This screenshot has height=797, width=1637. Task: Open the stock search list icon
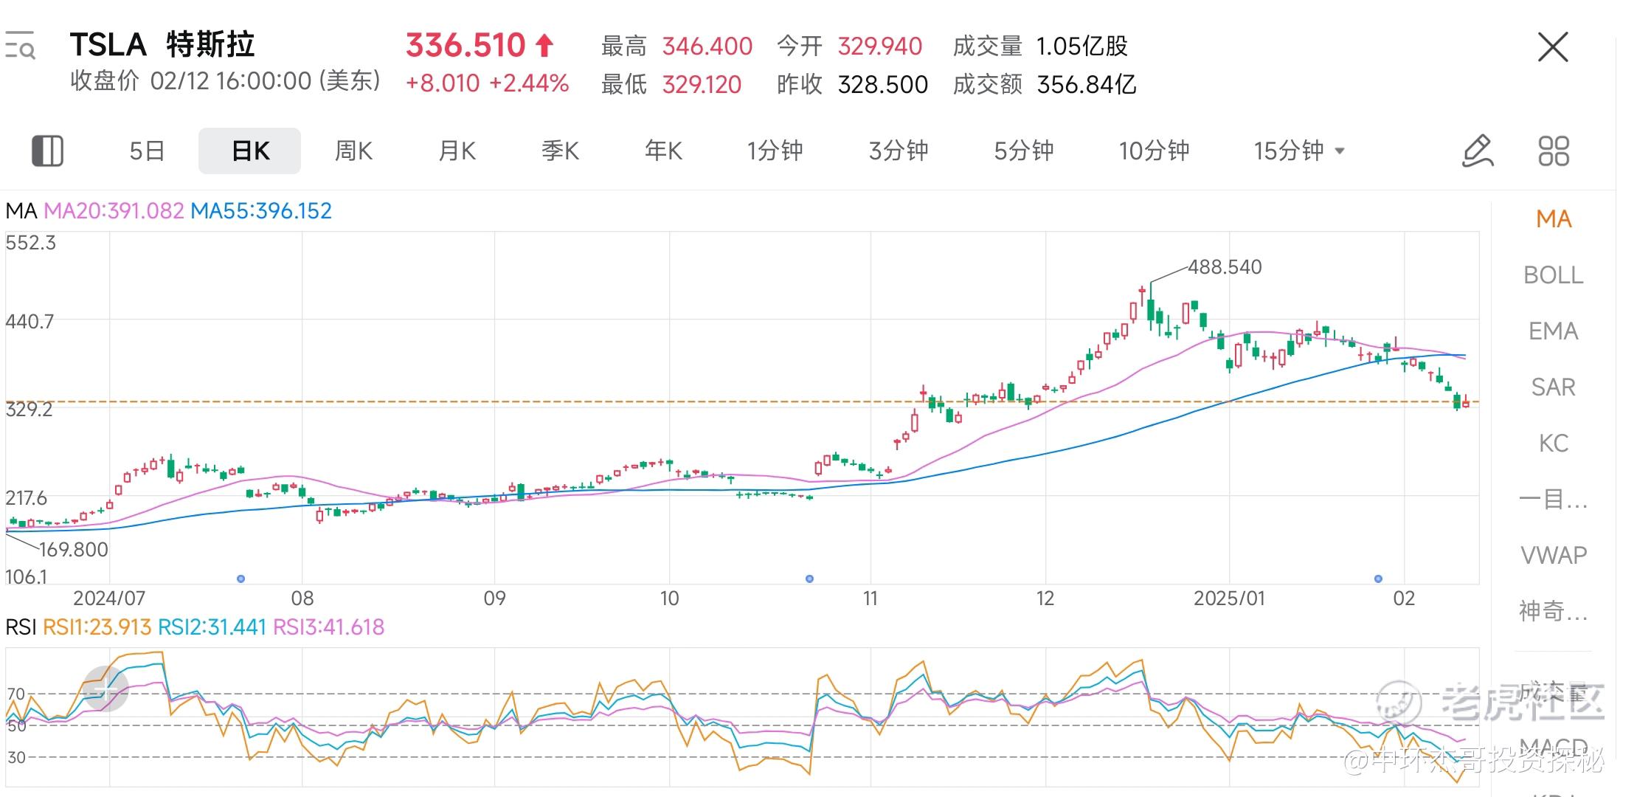pos(20,46)
